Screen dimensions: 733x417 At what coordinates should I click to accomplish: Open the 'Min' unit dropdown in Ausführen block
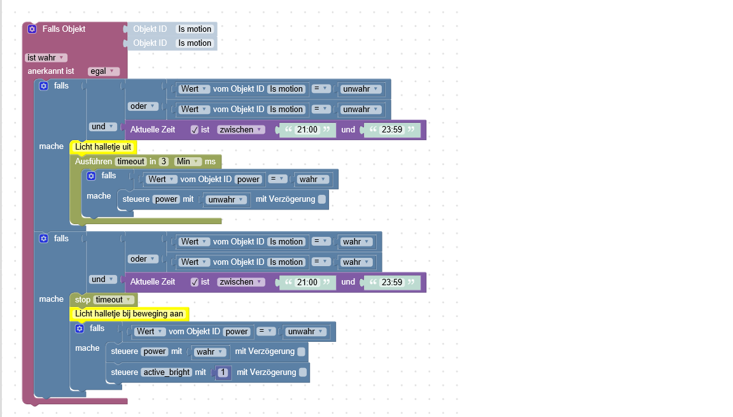(188, 162)
